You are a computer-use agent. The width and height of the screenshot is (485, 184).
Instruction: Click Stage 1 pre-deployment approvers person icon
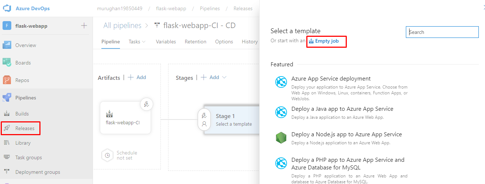click(x=204, y=124)
